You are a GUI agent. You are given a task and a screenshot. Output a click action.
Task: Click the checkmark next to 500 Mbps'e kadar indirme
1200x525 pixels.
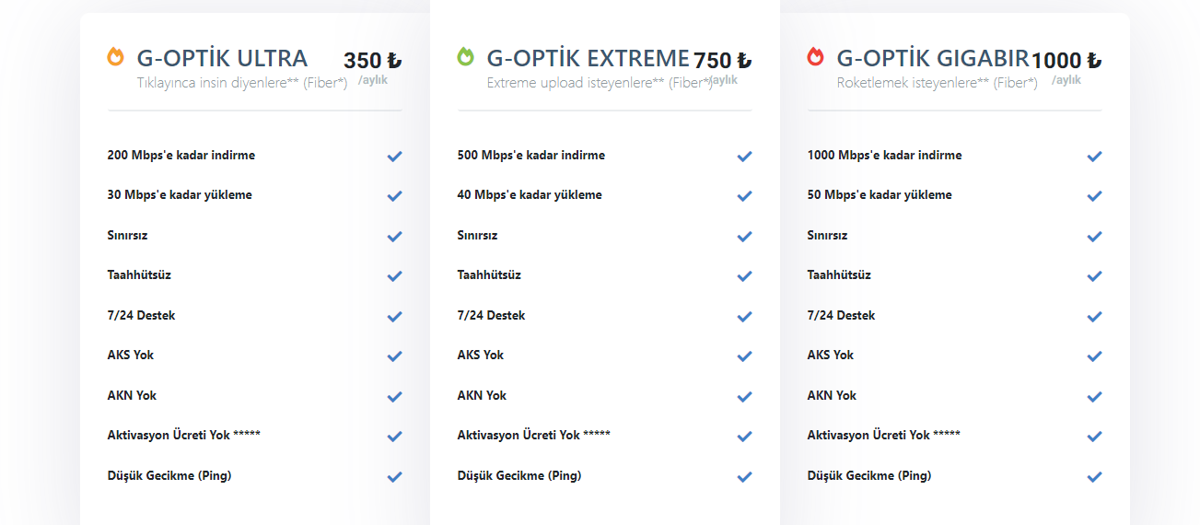744,157
